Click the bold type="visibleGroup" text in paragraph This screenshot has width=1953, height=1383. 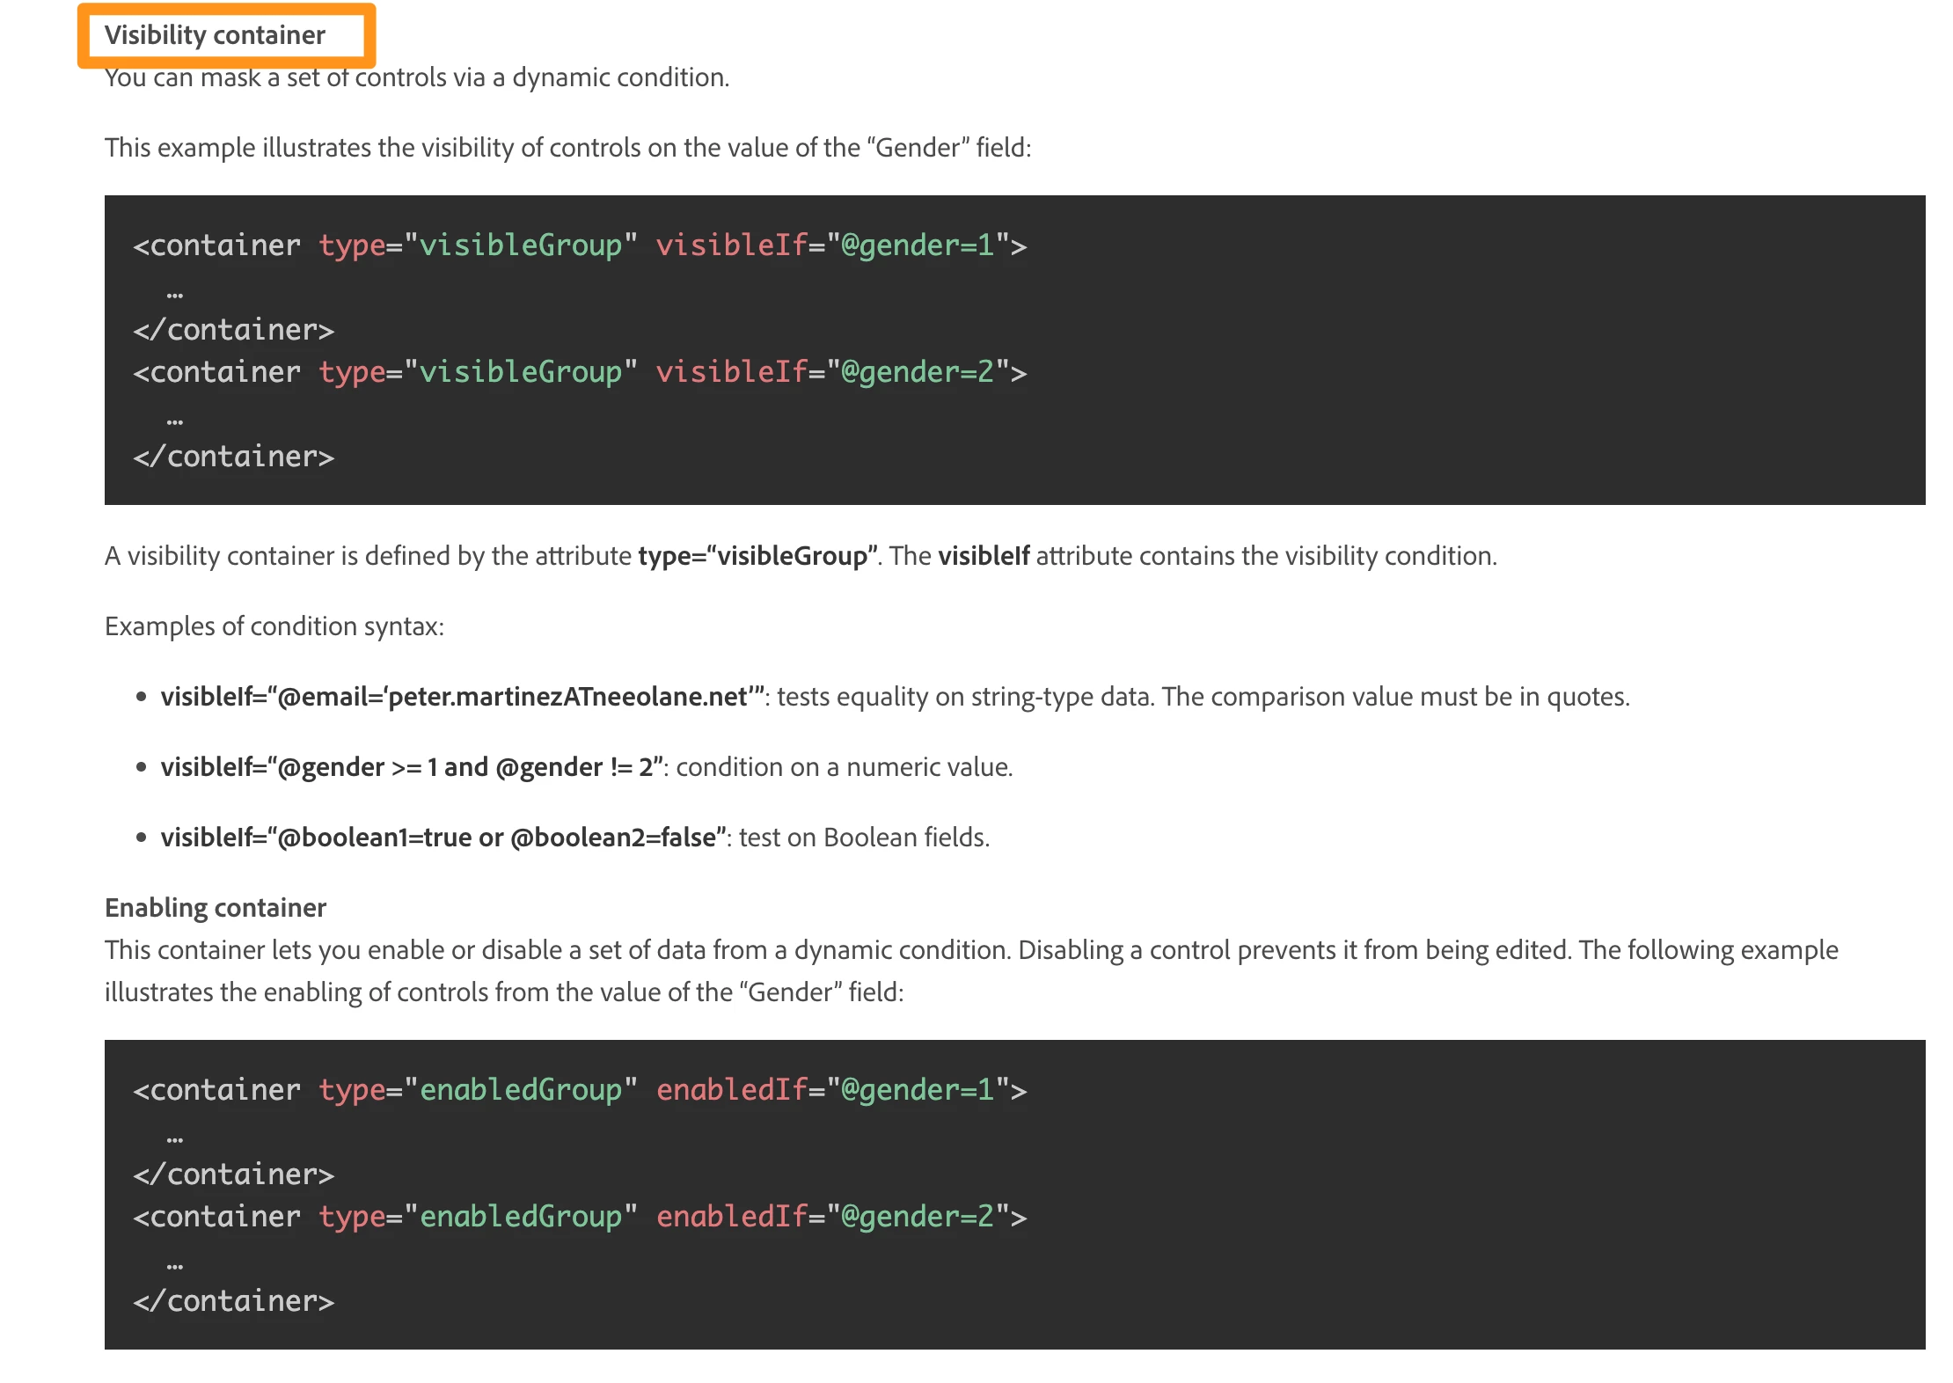pos(757,556)
